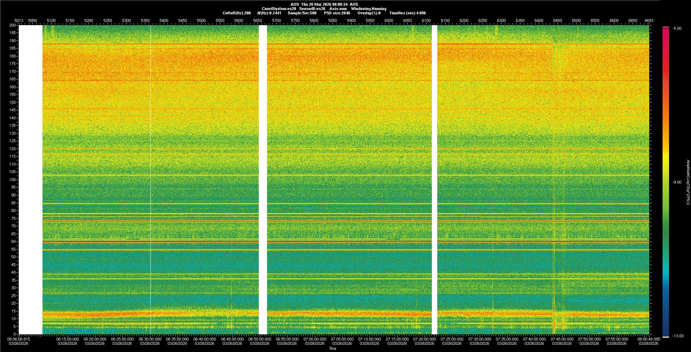Click the SensorID:es20 header text
Image resolution: width=691 pixels, height=352 pixels.
[312, 9]
